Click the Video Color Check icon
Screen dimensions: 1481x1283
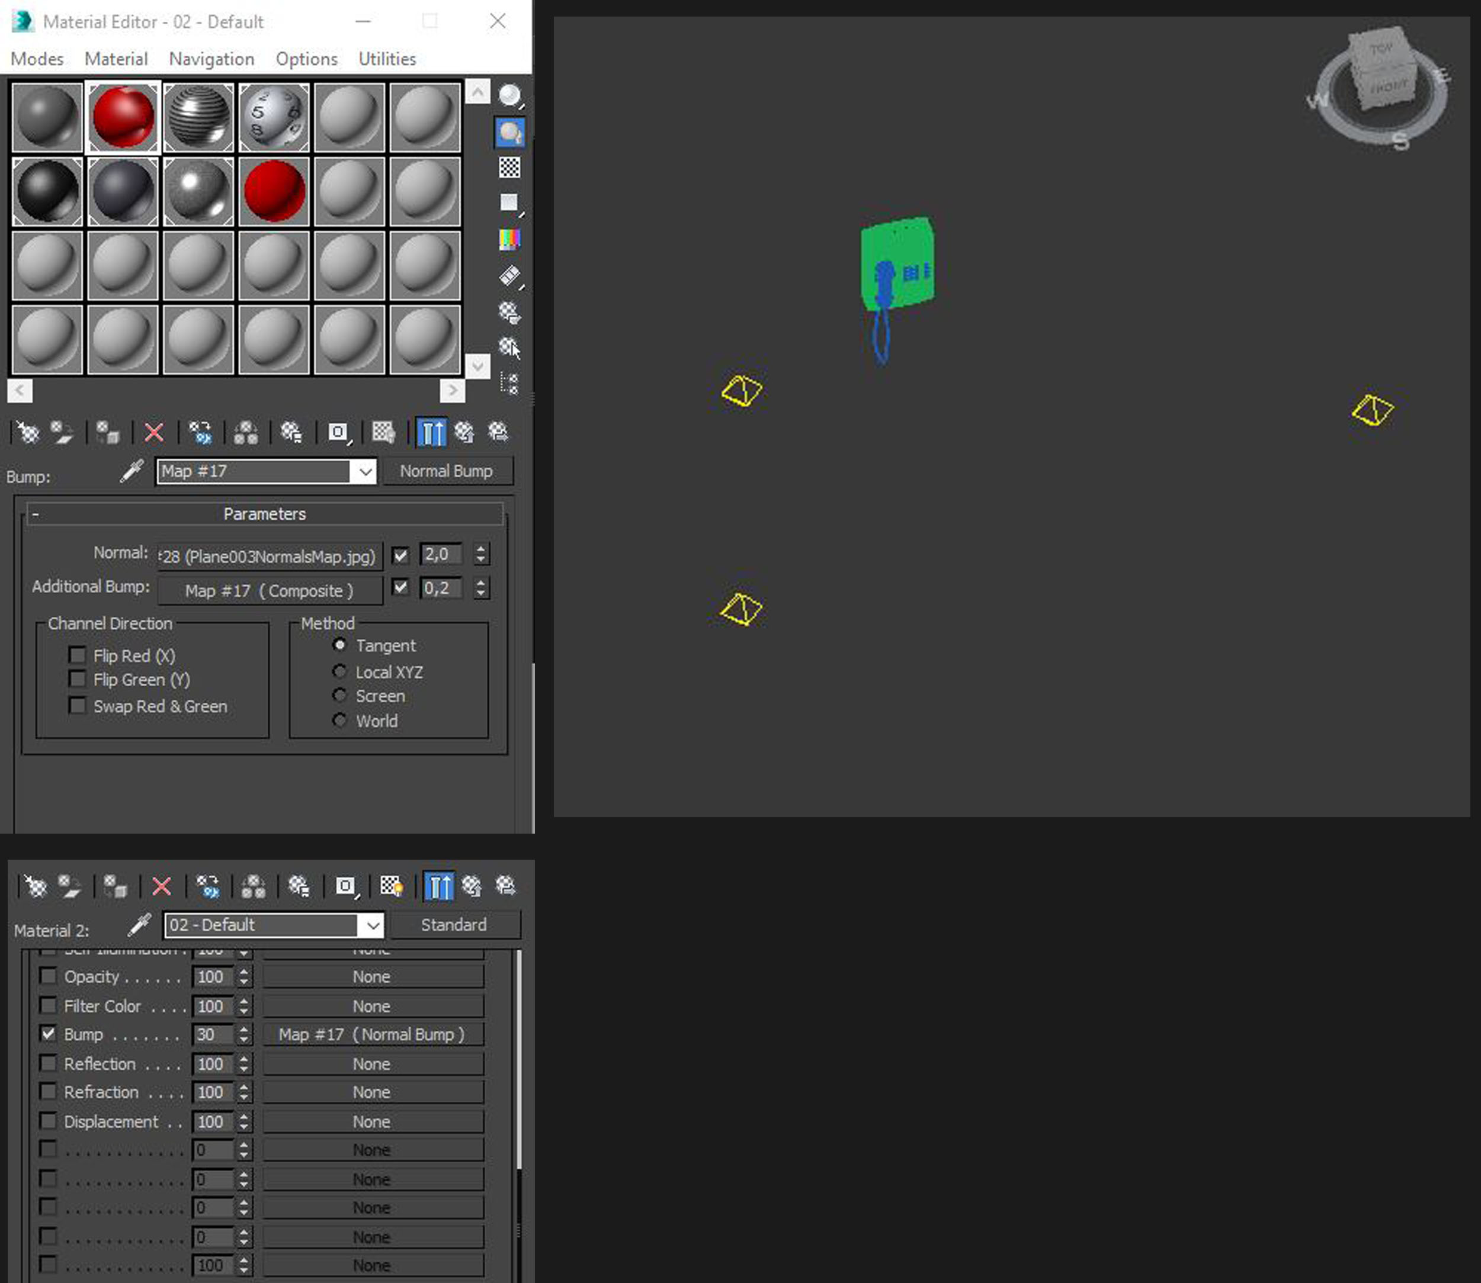[x=509, y=239]
